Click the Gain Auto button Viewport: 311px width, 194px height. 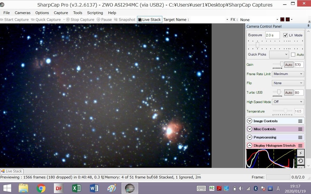pos(289,65)
